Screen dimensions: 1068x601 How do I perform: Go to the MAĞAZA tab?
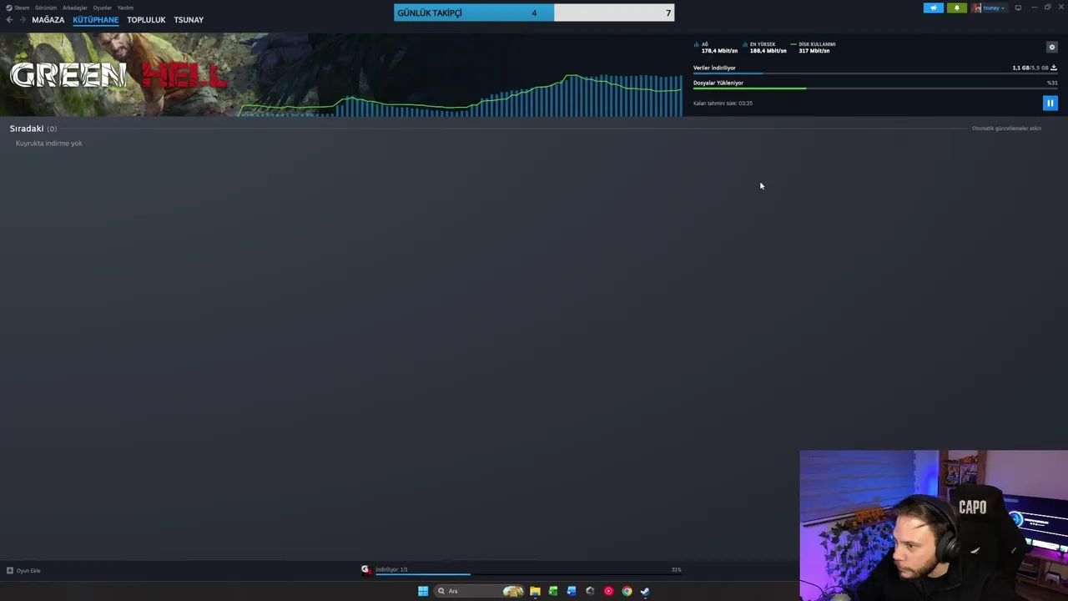[x=48, y=19]
